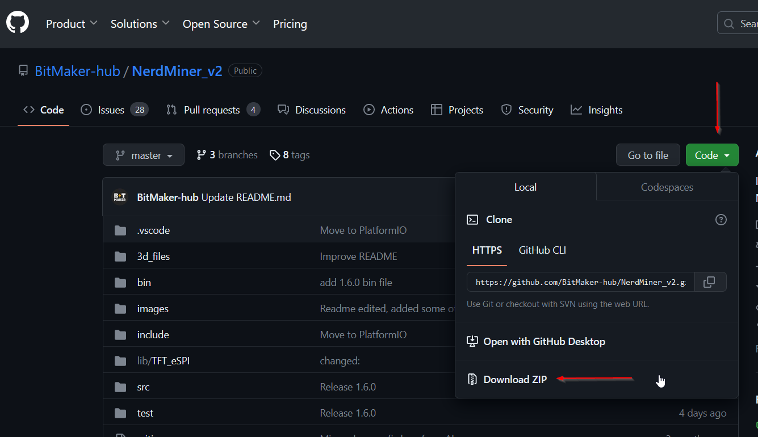Click the branch icon beside 3 branches
This screenshot has height=437, width=758.
tap(201, 155)
